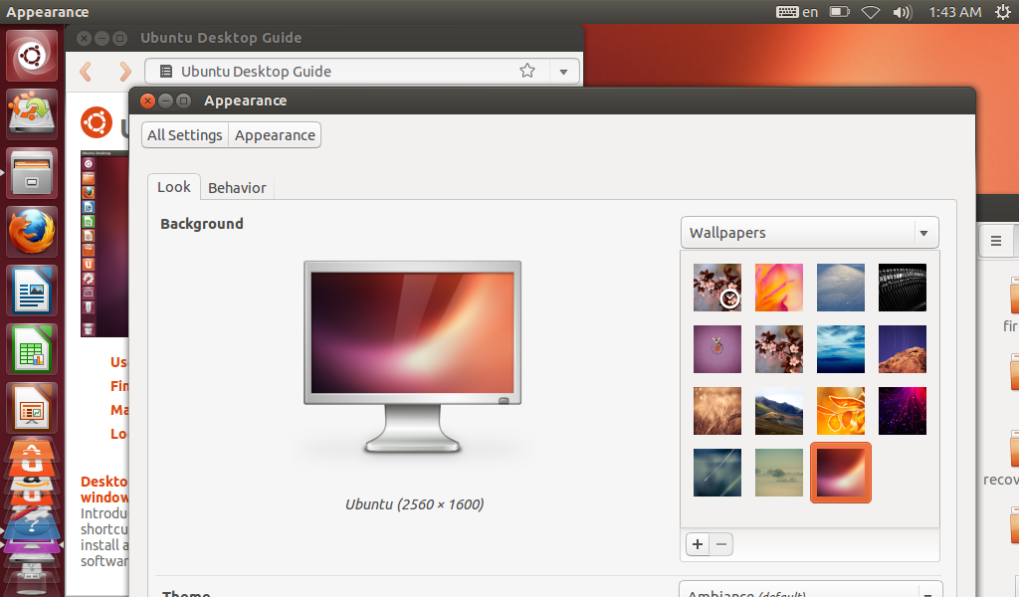Click the plus button to add wallpaper
This screenshot has width=1019, height=597.
click(698, 544)
